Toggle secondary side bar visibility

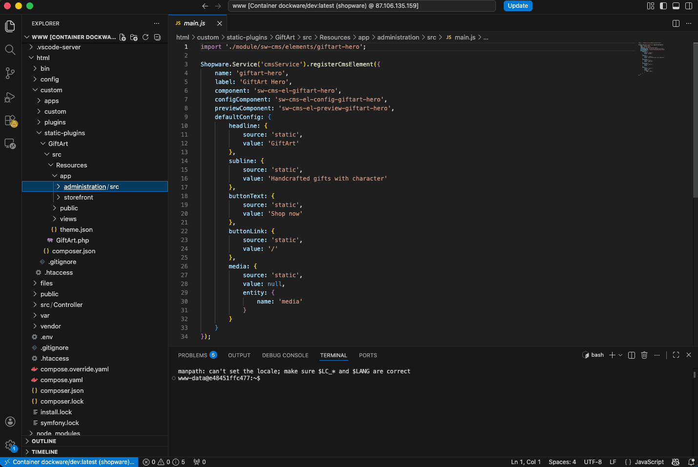click(x=689, y=6)
